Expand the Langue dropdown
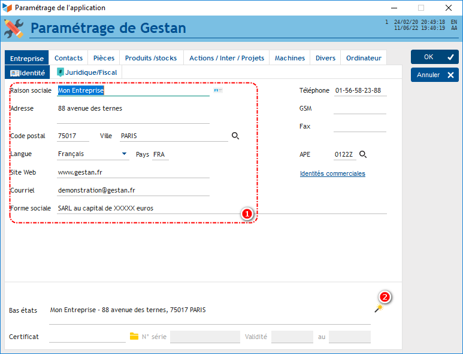 [125, 154]
